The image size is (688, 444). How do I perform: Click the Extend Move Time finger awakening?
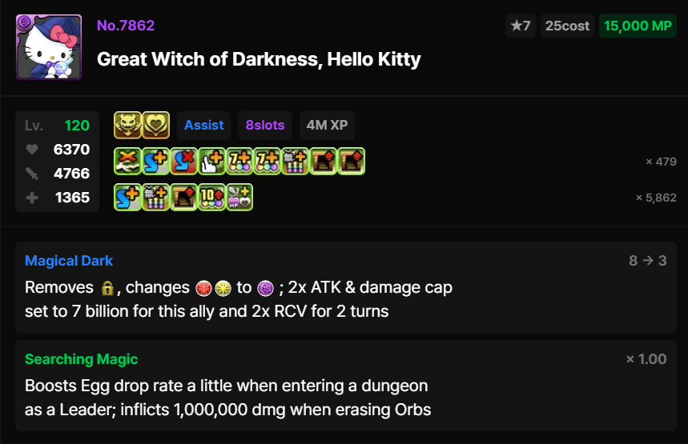click(x=212, y=162)
